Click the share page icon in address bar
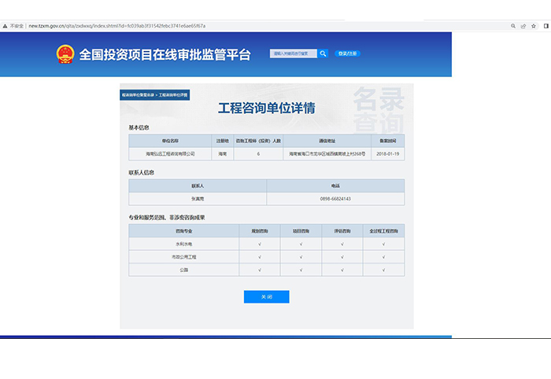The width and height of the screenshot is (551, 379). (x=523, y=26)
